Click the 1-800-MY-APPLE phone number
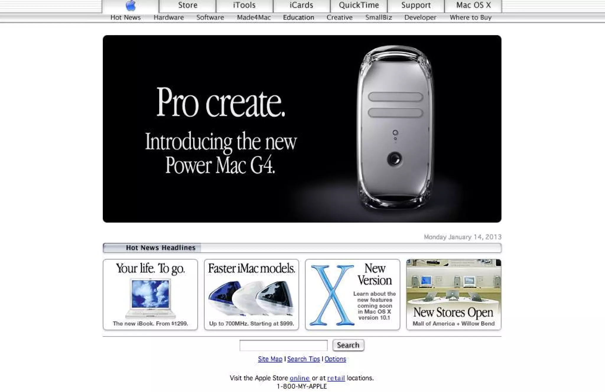The width and height of the screenshot is (605, 392). tap(302, 386)
